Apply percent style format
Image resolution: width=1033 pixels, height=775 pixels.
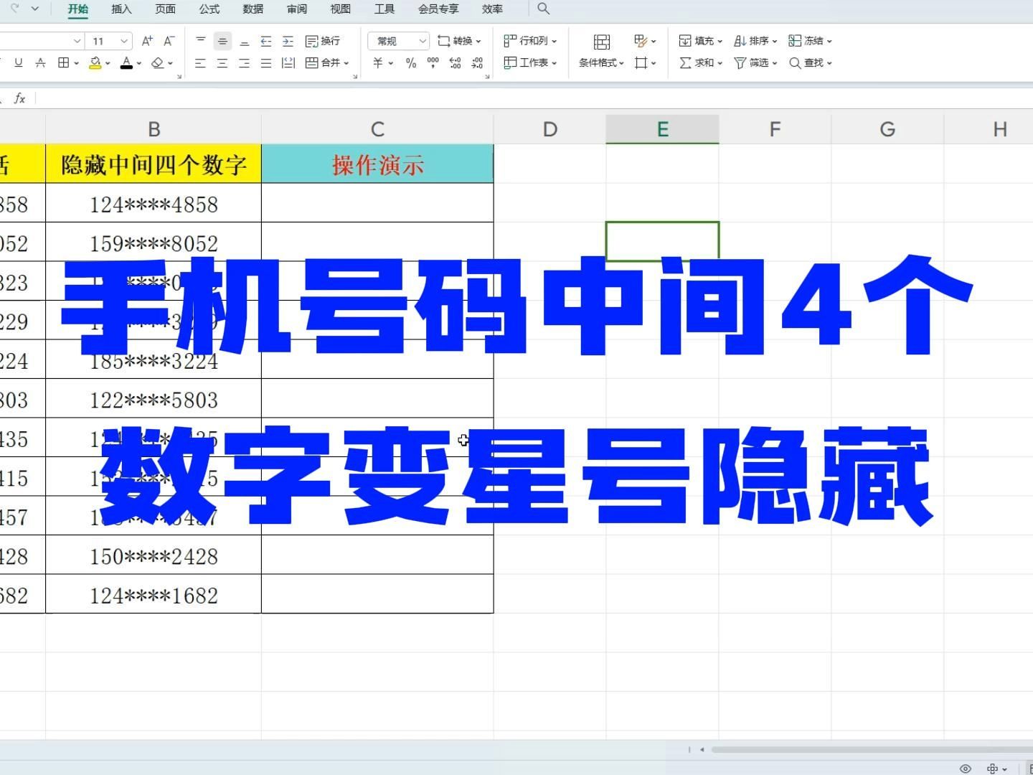[411, 63]
